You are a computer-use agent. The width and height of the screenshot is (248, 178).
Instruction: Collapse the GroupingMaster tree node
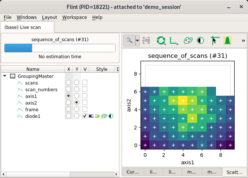coord(5,76)
